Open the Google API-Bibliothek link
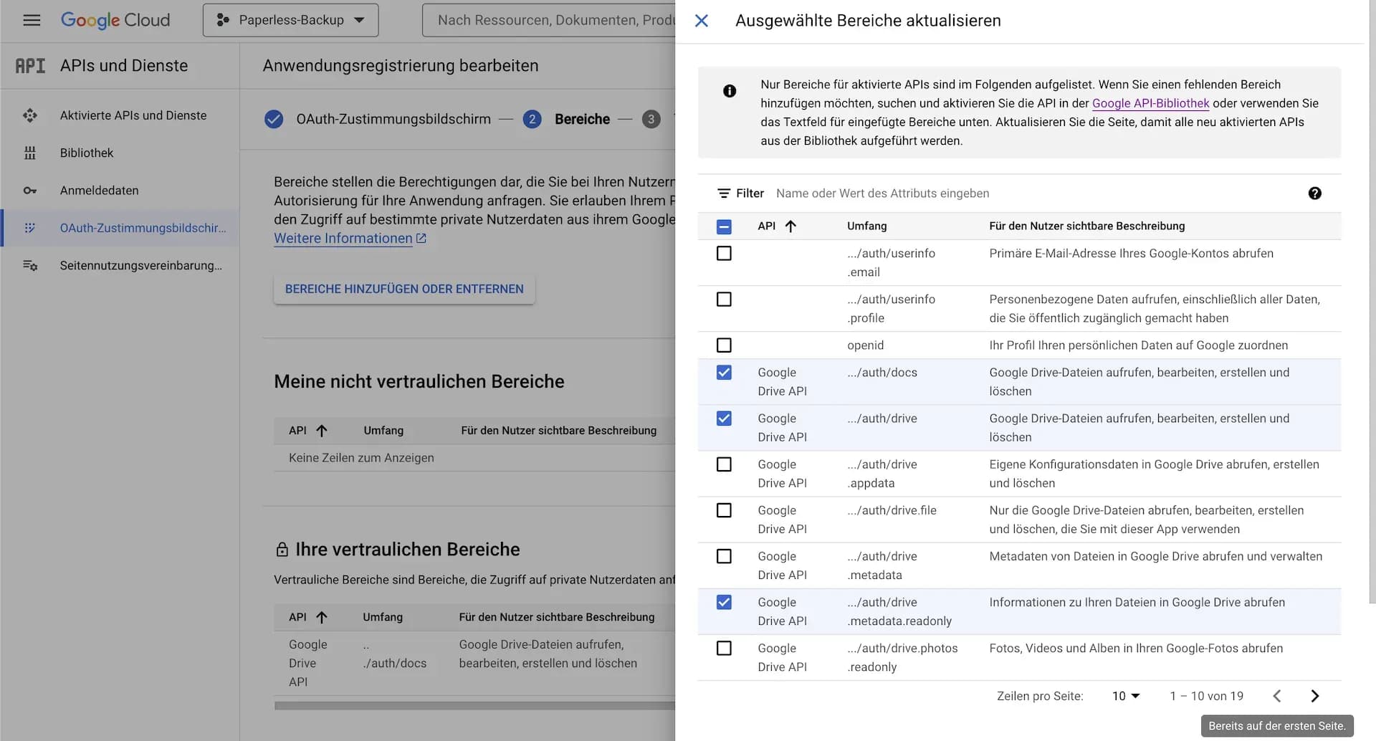 click(x=1150, y=103)
